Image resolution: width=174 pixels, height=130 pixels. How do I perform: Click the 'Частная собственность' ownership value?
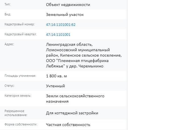[68, 125]
